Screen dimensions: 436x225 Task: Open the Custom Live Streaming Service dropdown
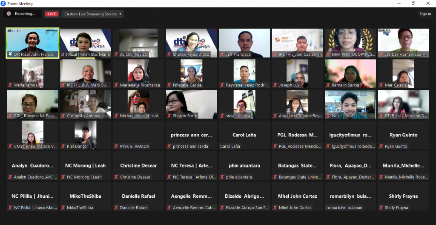pyautogui.click(x=92, y=14)
